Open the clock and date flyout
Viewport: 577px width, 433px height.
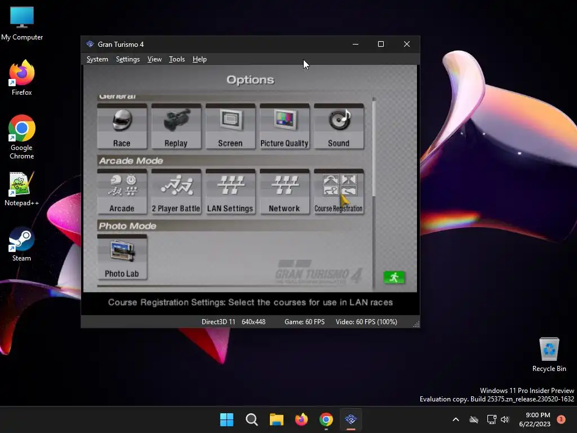[x=535, y=419]
